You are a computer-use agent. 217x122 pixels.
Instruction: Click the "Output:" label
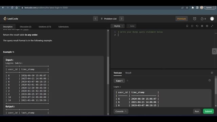[10, 107]
